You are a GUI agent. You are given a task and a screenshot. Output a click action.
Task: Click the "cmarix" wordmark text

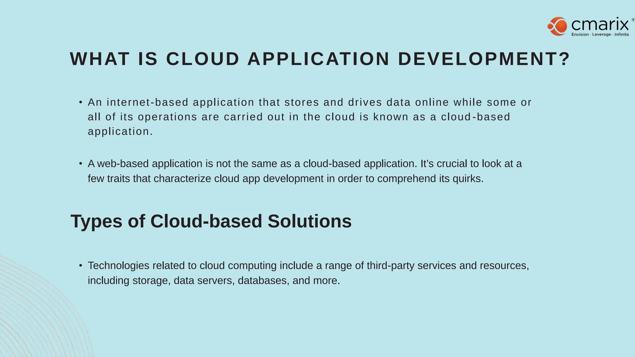coord(600,24)
